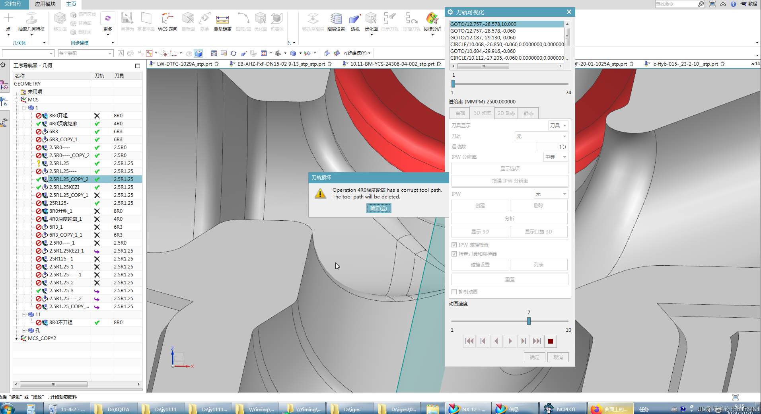761x414 pixels.
Task: Click the rectangle selection icon
Action: (173, 53)
